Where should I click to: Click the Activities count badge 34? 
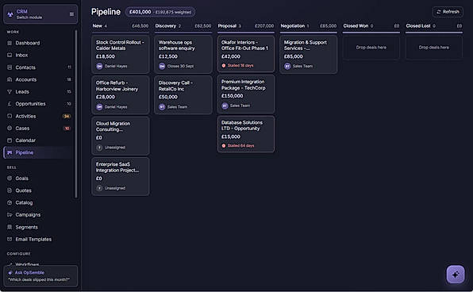click(x=67, y=116)
